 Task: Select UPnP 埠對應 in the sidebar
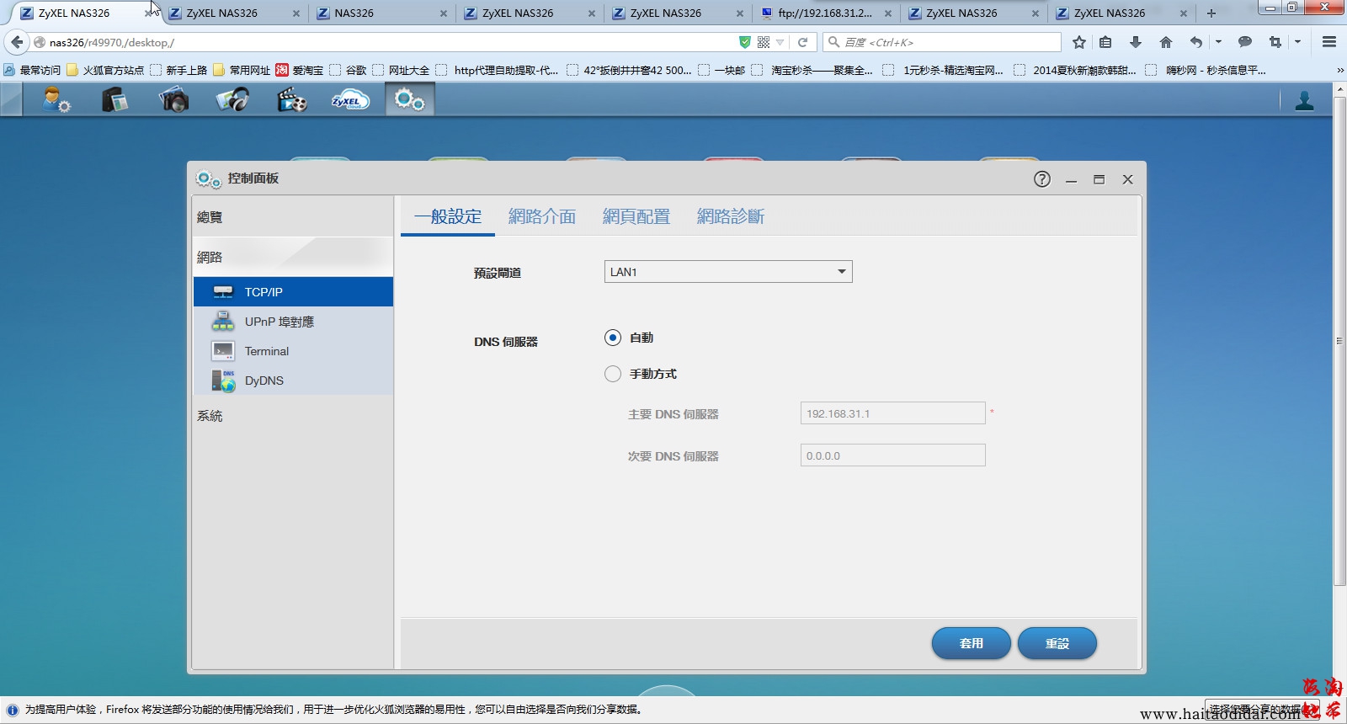[x=279, y=322]
